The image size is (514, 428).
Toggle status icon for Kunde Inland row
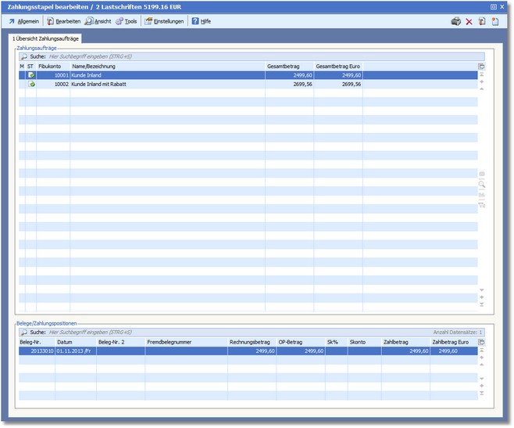(31, 75)
